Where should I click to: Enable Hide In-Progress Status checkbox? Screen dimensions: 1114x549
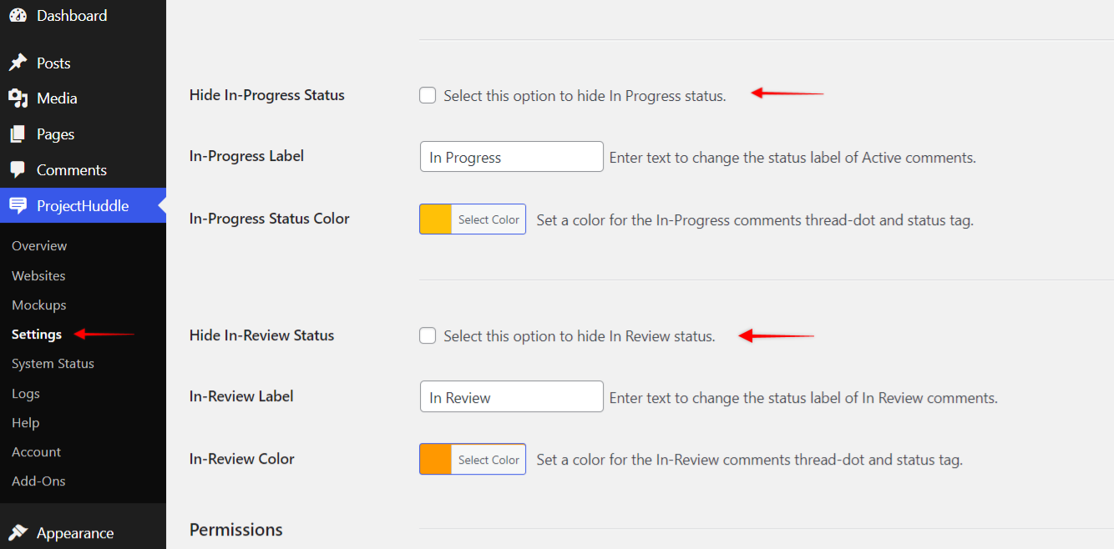point(428,96)
